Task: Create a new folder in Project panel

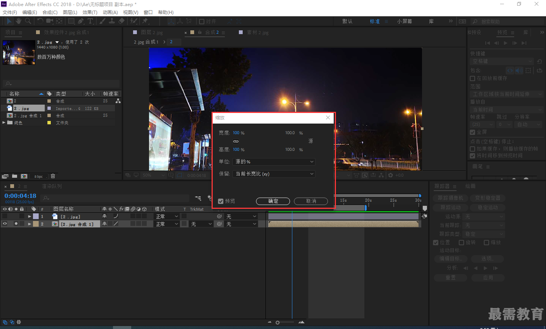Action: point(14,176)
